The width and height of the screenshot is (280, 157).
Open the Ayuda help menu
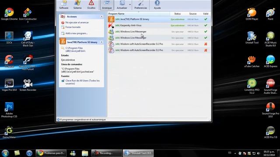[x=157, y=5]
